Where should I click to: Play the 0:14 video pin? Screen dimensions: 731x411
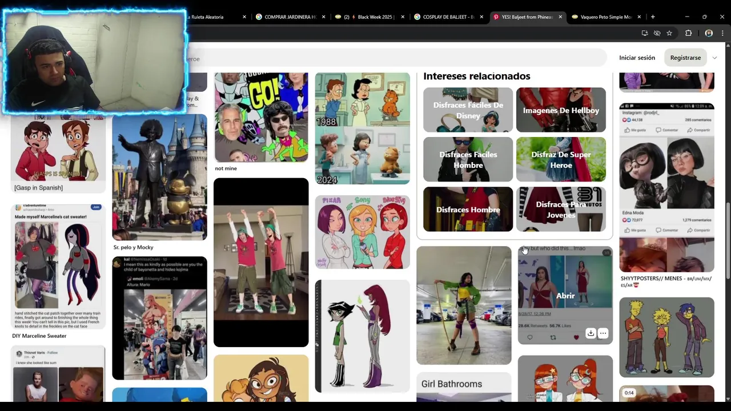(666, 394)
